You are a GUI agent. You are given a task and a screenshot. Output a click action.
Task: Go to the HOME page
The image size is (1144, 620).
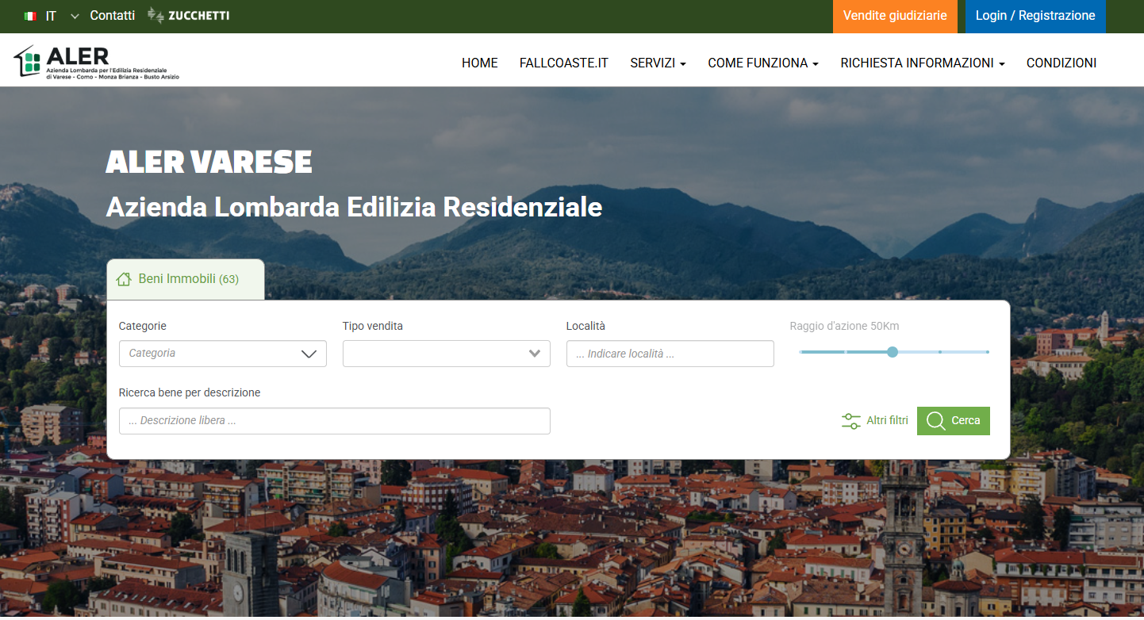(479, 63)
